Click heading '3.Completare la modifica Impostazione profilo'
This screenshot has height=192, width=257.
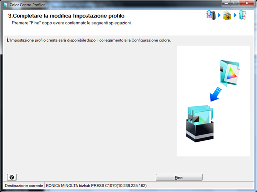tap(66, 16)
